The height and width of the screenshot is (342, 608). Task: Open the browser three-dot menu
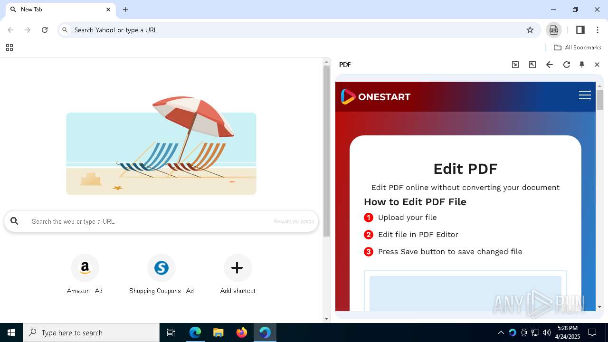tap(598, 30)
